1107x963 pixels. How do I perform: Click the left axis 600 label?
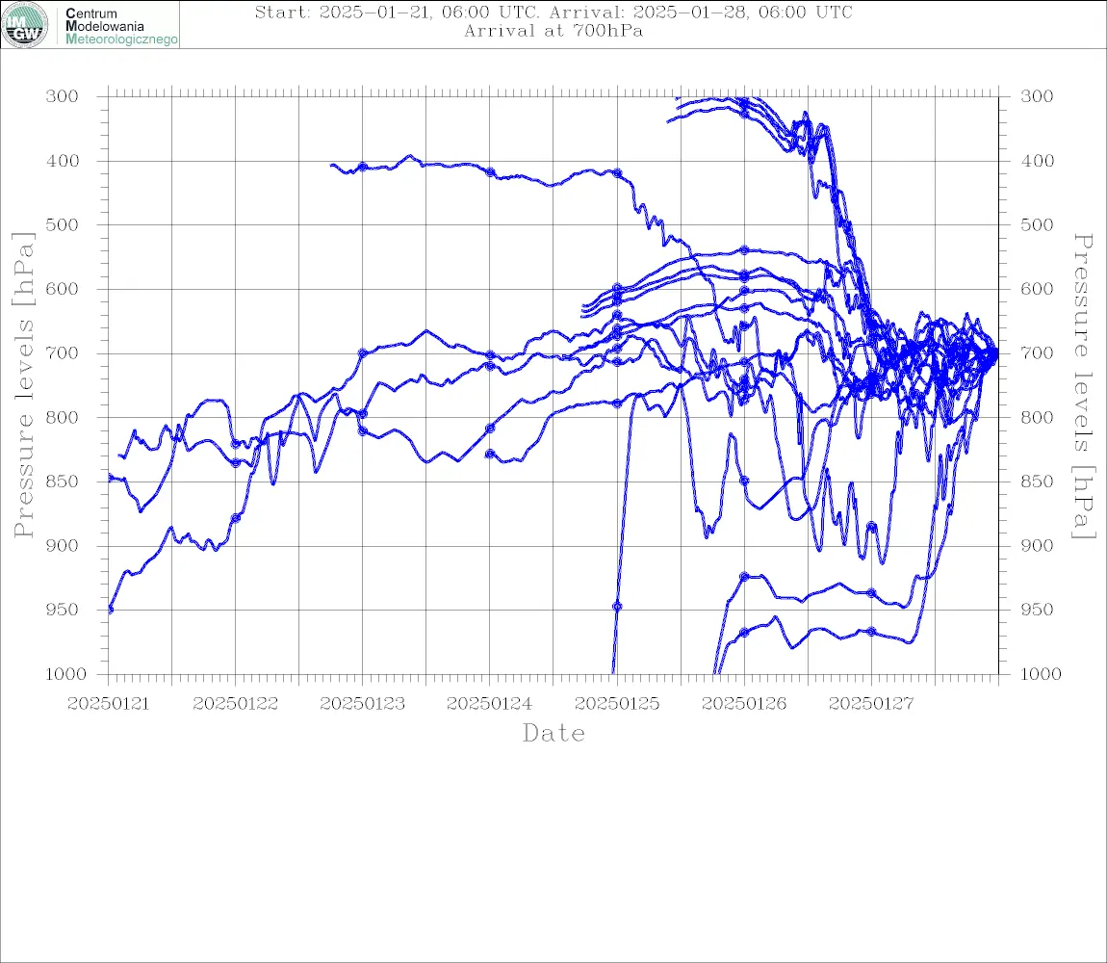63,289
